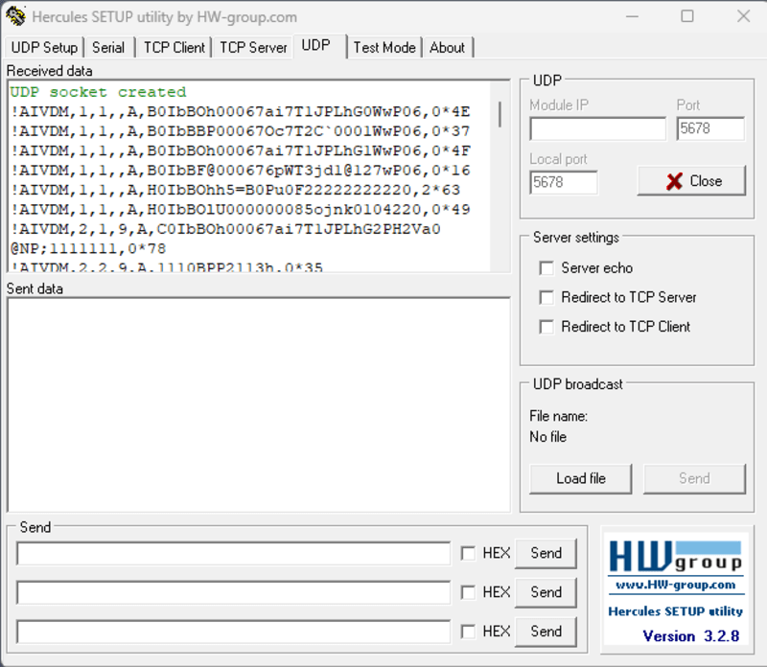Select the TCP Server tab
The width and height of the screenshot is (767, 667).
253,47
